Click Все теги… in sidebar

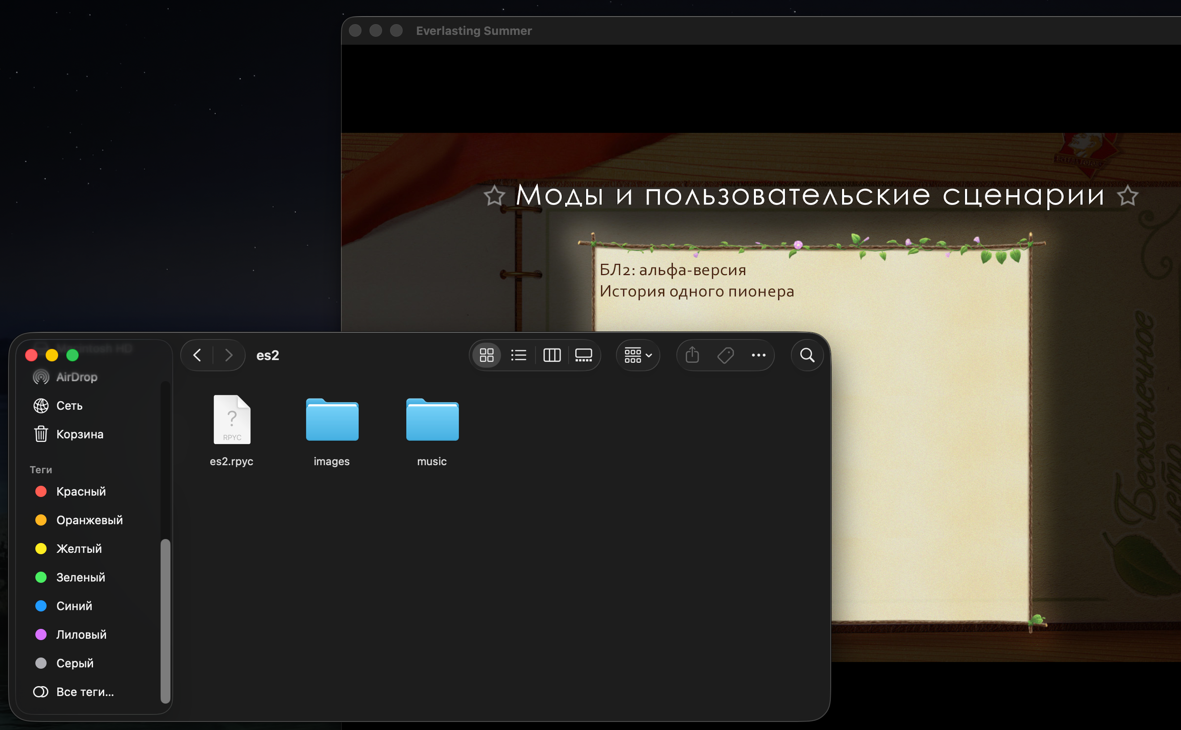point(85,692)
